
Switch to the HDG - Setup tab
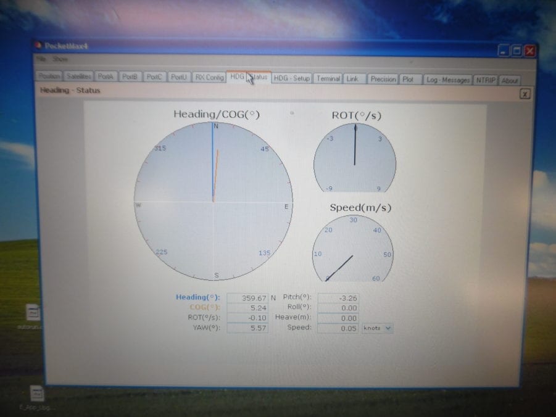click(x=292, y=78)
